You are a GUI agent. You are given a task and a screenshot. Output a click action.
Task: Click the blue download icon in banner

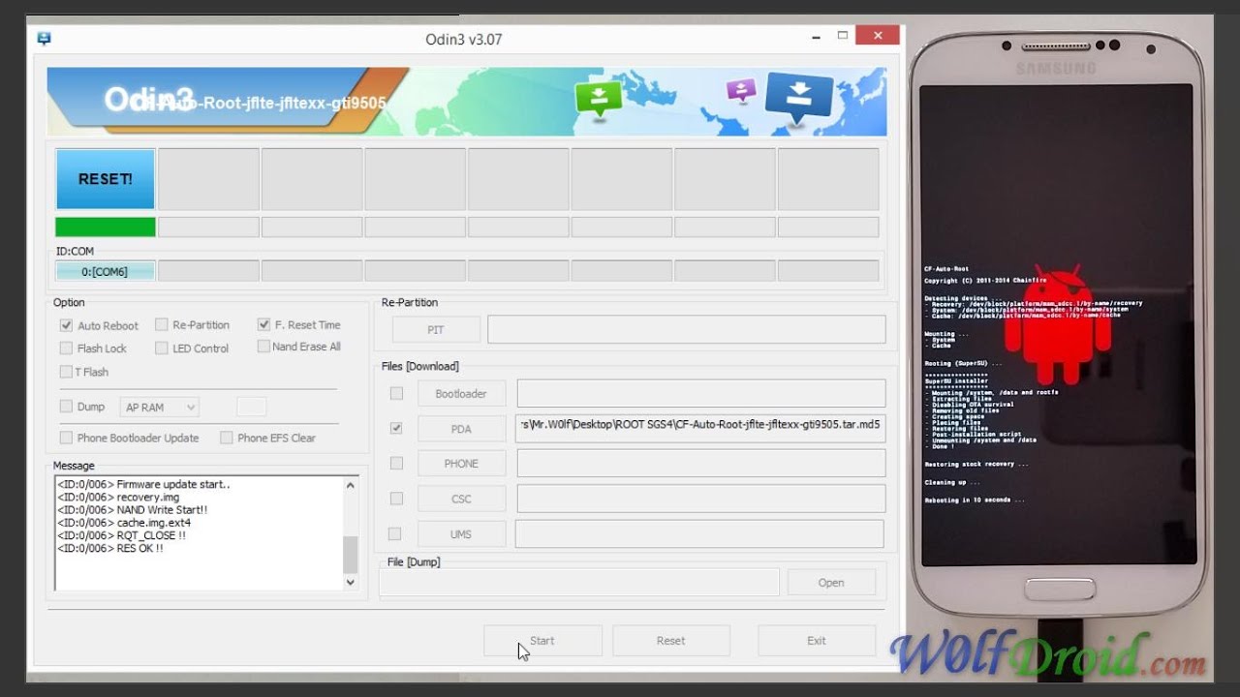pyautogui.click(x=799, y=98)
